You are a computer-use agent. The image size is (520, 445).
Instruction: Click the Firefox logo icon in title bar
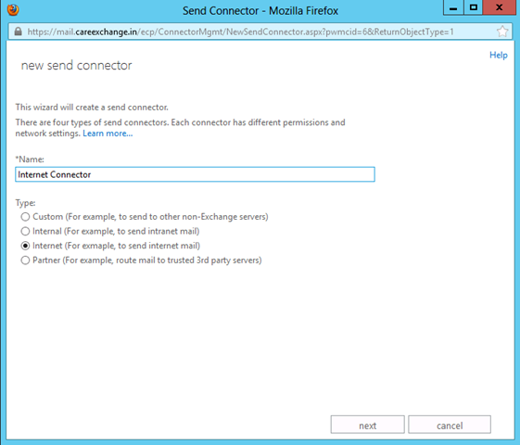pos(13,9)
